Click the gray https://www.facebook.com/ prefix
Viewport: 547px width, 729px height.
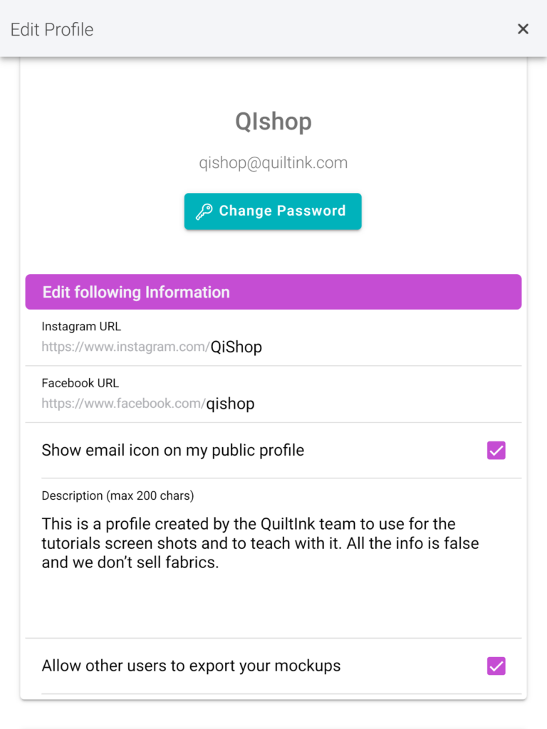click(124, 404)
